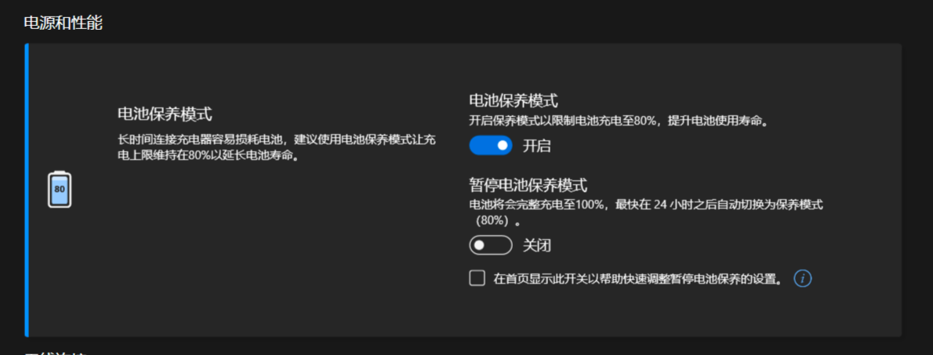Click the text line 电上限维持在80%以延长电池寿命
The image size is (933, 355).
pos(208,157)
